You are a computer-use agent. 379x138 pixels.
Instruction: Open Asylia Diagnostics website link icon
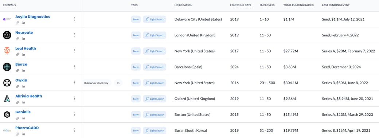pyautogui.click(x=17, y=23)
